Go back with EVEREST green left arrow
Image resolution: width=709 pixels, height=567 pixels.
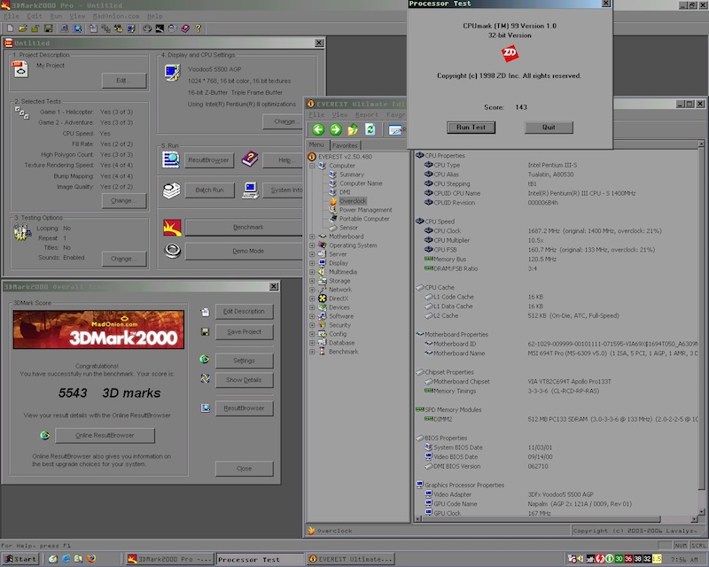pos(318,129)
